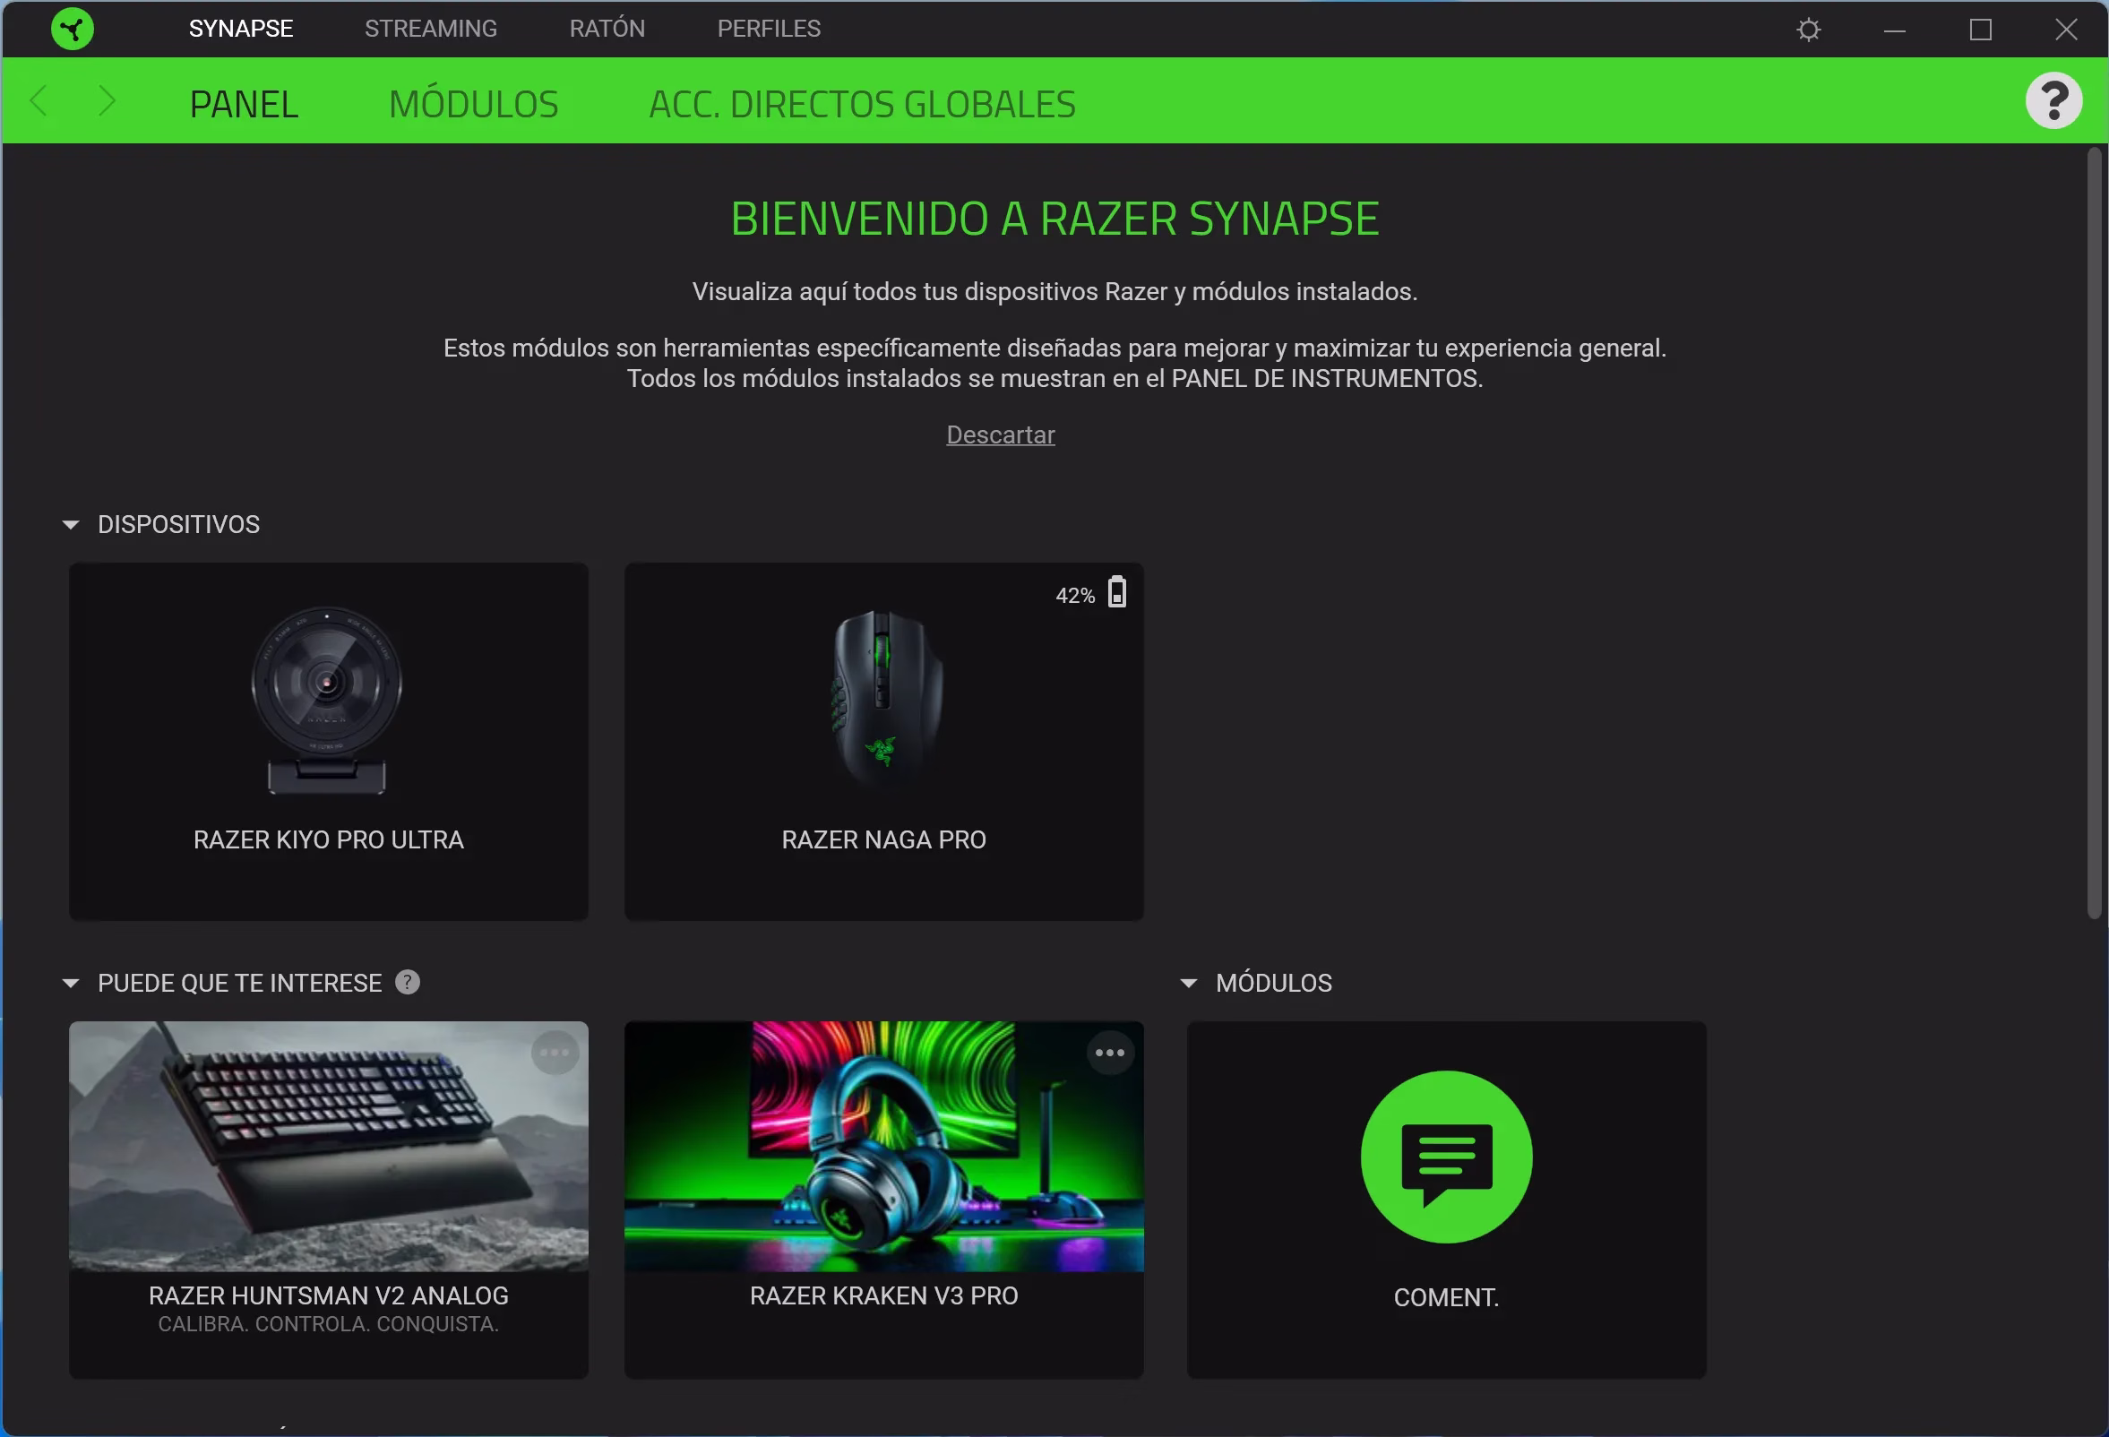Viewport: 2109px width, 1437px height.
Task: Open help with the question mark icon
Action: (2053, 100)
